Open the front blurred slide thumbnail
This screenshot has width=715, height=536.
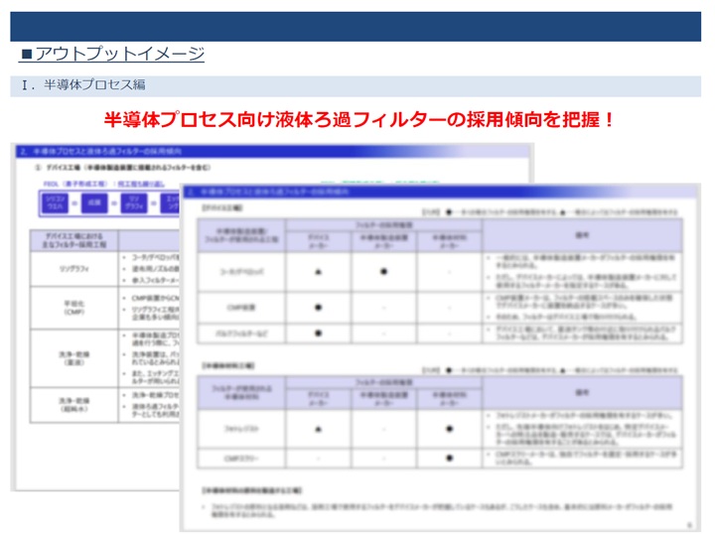440,357
